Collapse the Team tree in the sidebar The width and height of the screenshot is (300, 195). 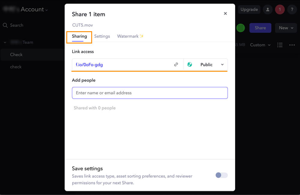(x=5, y=42)
